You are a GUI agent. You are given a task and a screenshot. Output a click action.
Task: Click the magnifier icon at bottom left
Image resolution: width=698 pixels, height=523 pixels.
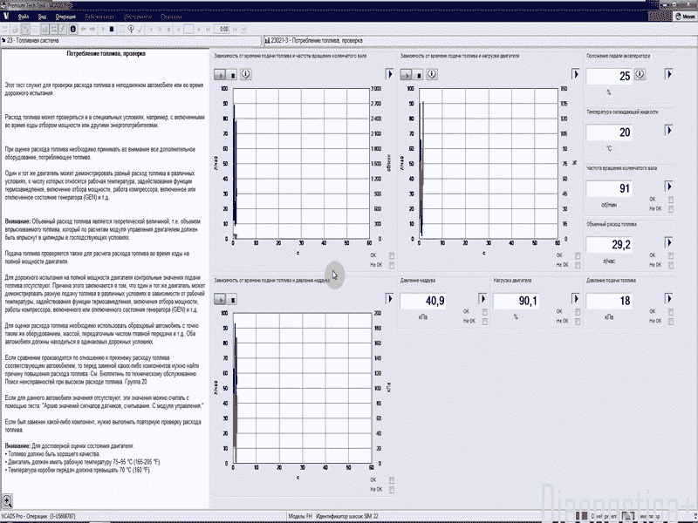click(x=7, y=500)
